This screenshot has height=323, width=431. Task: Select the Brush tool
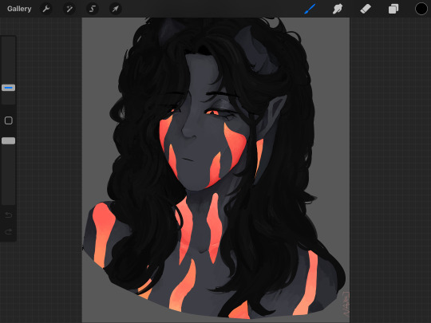click(x=310, y=9)
